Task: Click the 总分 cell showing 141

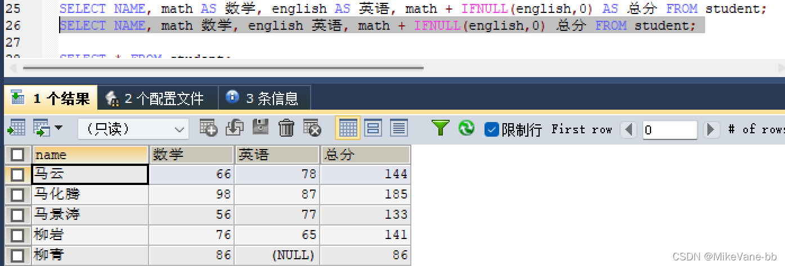Action: coord(365,235)
